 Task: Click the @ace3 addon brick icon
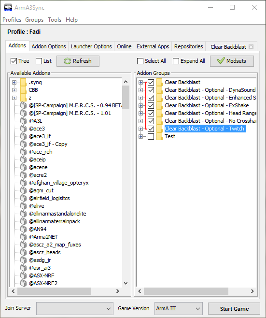coord(24,129)
